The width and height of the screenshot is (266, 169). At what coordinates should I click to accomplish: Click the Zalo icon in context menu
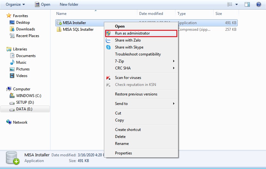108,40
